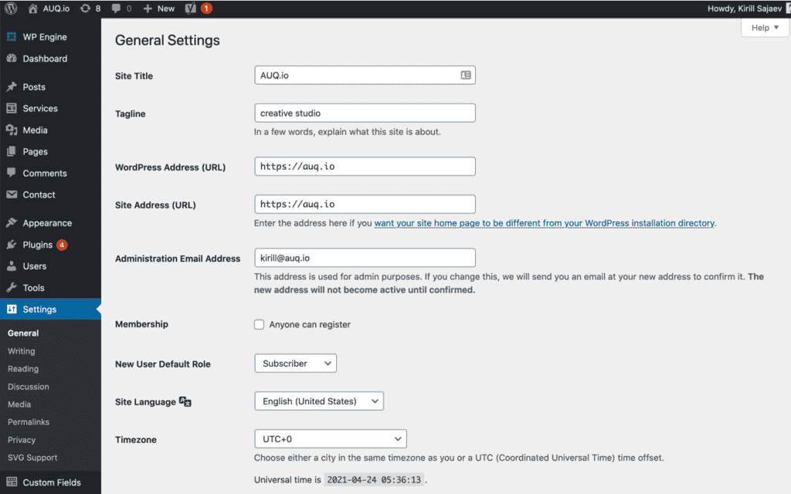Follow the site home page different directory link

coord(545,223)
